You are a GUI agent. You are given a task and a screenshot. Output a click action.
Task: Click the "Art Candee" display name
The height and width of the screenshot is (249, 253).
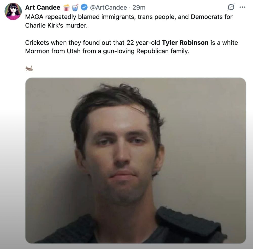43,7
